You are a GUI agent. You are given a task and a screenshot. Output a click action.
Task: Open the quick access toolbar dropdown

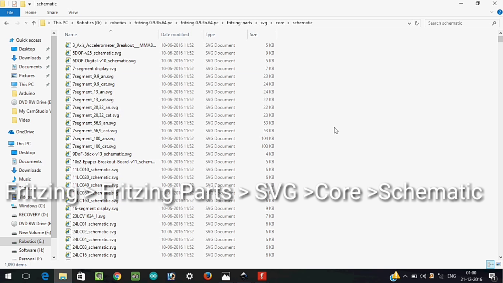(29, 4)
